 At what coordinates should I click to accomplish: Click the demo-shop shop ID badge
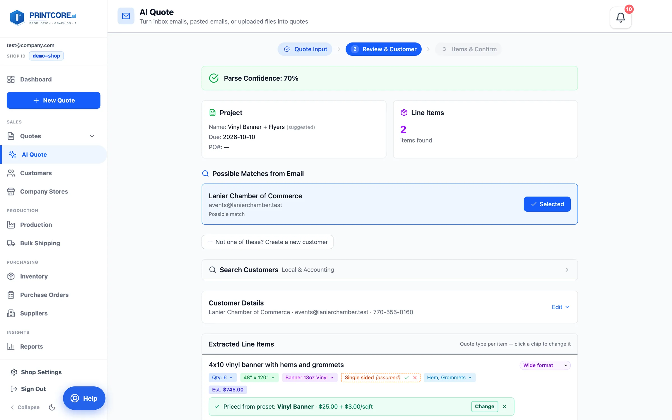[46, 56]
